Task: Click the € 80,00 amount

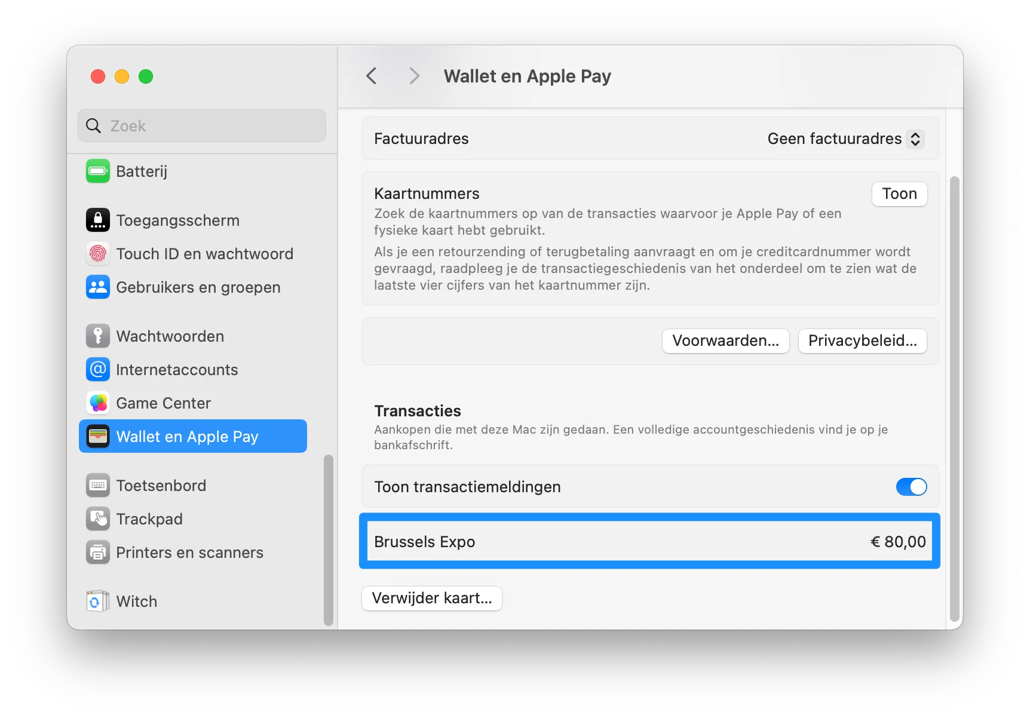Action: pos(898,542)
